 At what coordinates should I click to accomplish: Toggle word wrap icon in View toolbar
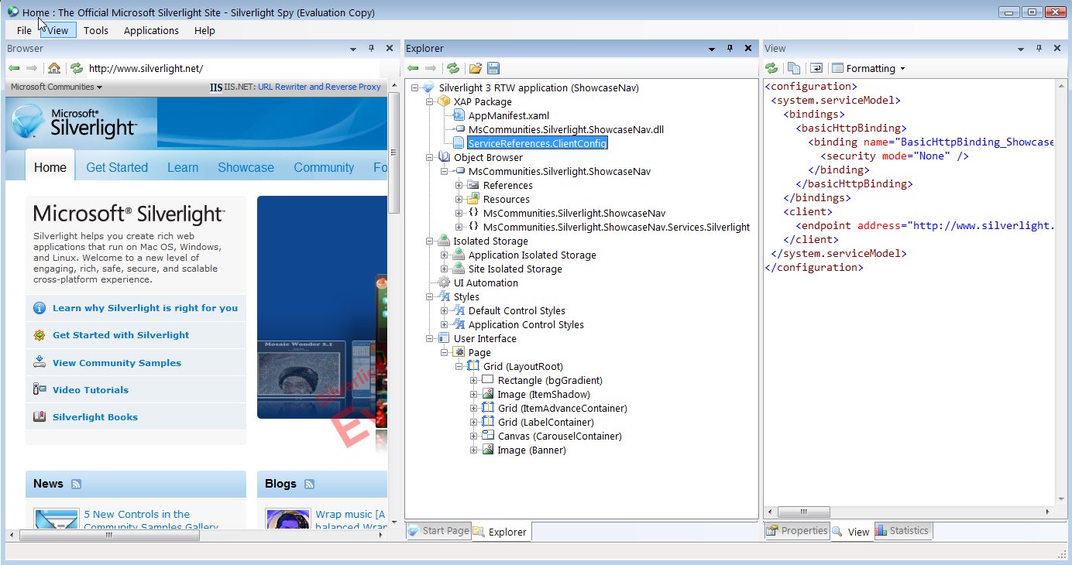(x=816, y=68)
